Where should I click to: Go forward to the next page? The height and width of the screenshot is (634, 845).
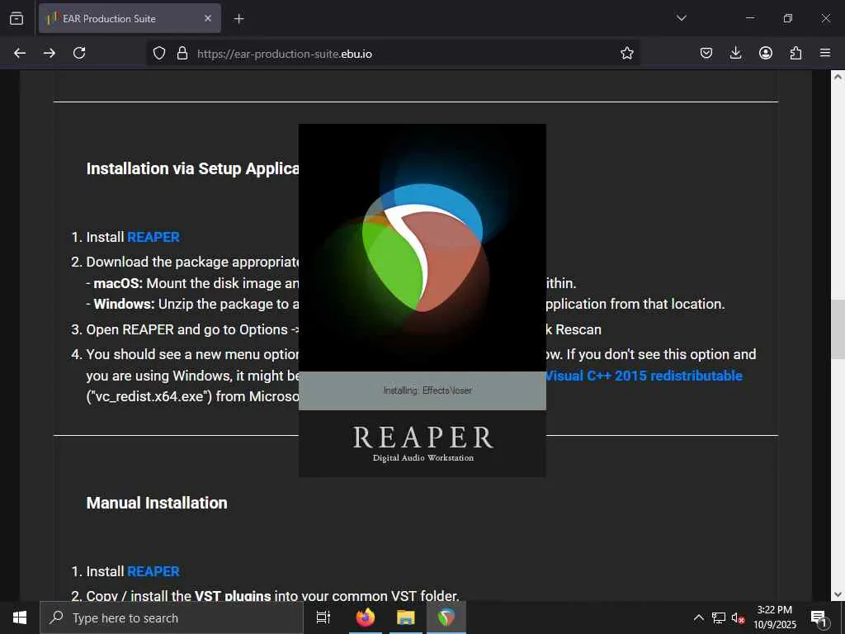(x=49, y=53)
